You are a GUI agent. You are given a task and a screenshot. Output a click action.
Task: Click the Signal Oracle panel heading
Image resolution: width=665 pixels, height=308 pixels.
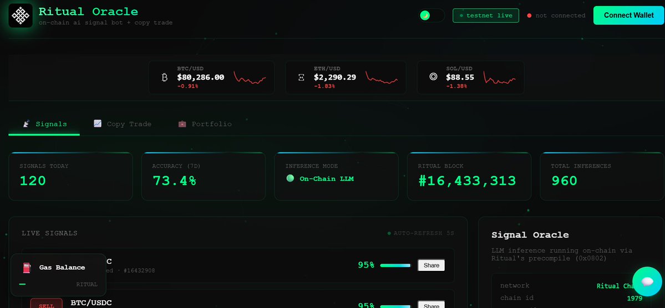[530, 235]
